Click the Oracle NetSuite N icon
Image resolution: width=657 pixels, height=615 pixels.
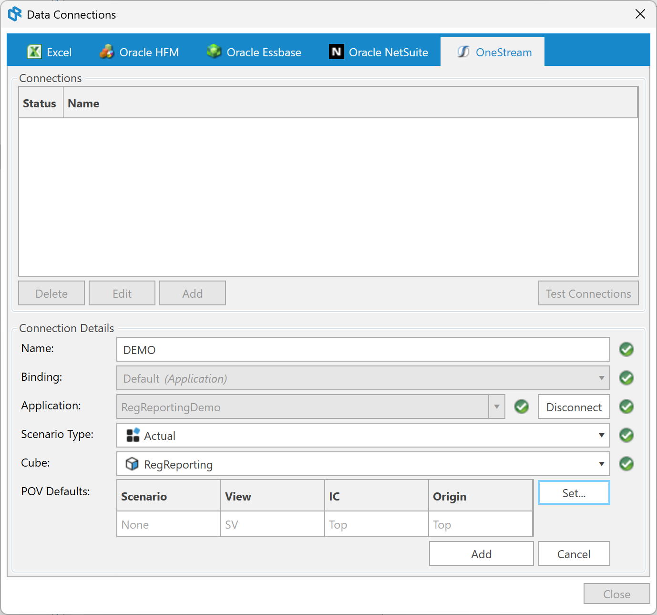pos(337,52)
